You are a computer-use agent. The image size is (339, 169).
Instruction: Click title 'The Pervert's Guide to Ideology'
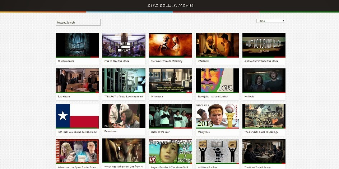click(261, 132)
